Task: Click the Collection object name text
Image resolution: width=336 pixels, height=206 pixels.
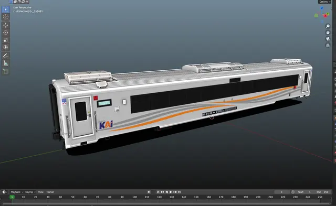Action: [28, 12]
